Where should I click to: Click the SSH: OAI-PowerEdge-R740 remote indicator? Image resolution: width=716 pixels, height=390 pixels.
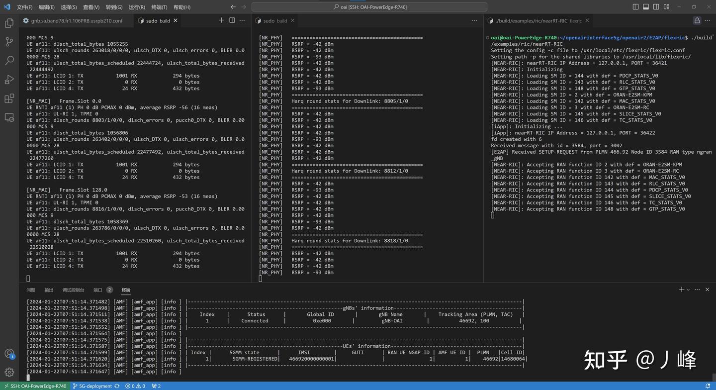[35, 386]
